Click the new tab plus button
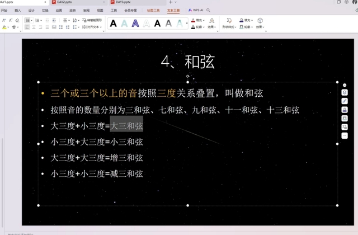358x235 pixels. pyautogui.click(x=171, y=2)
